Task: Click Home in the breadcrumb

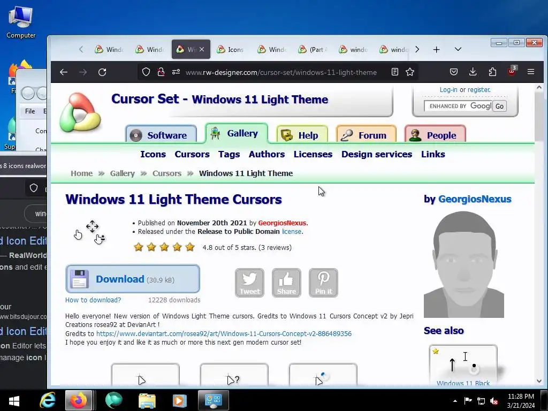Action: tap(82, 173)
